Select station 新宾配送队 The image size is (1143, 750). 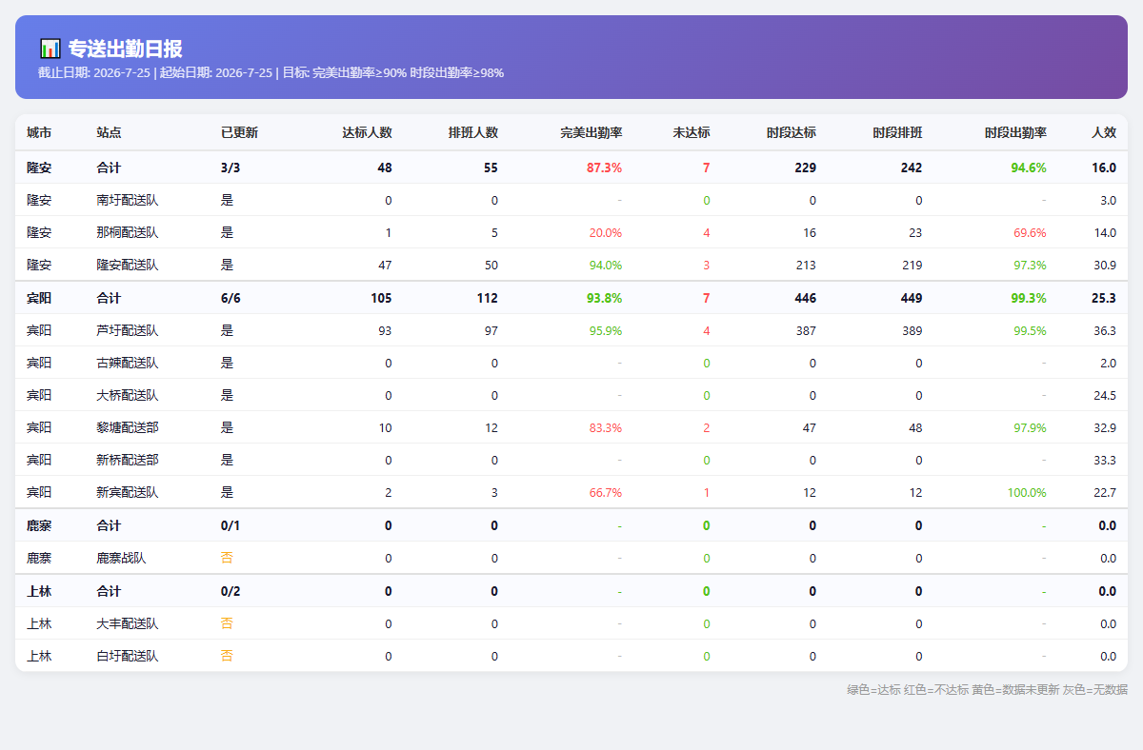pos(128,492)
